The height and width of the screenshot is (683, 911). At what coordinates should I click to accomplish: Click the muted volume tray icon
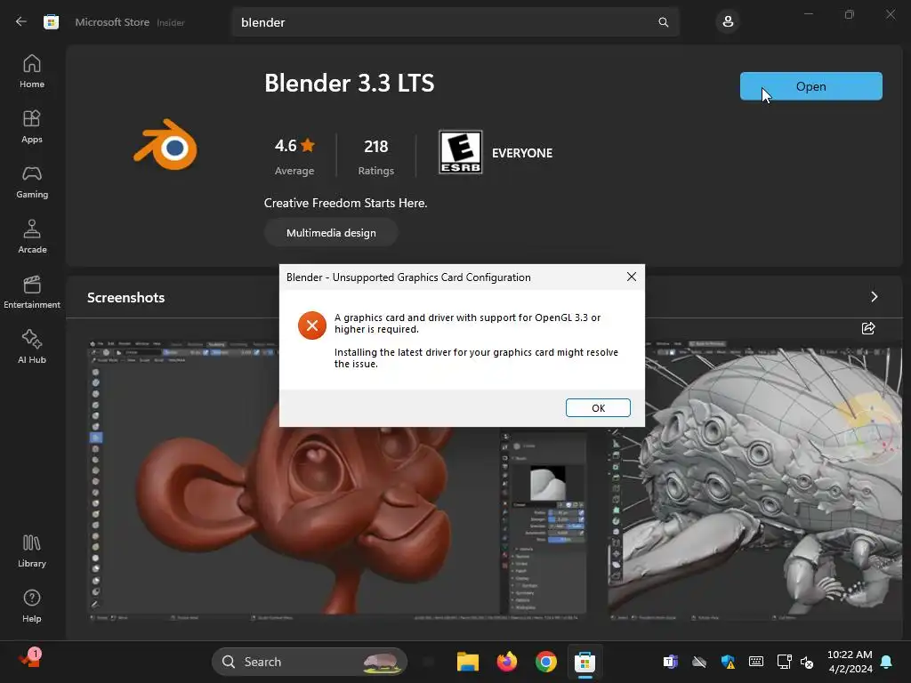point(807,662)
